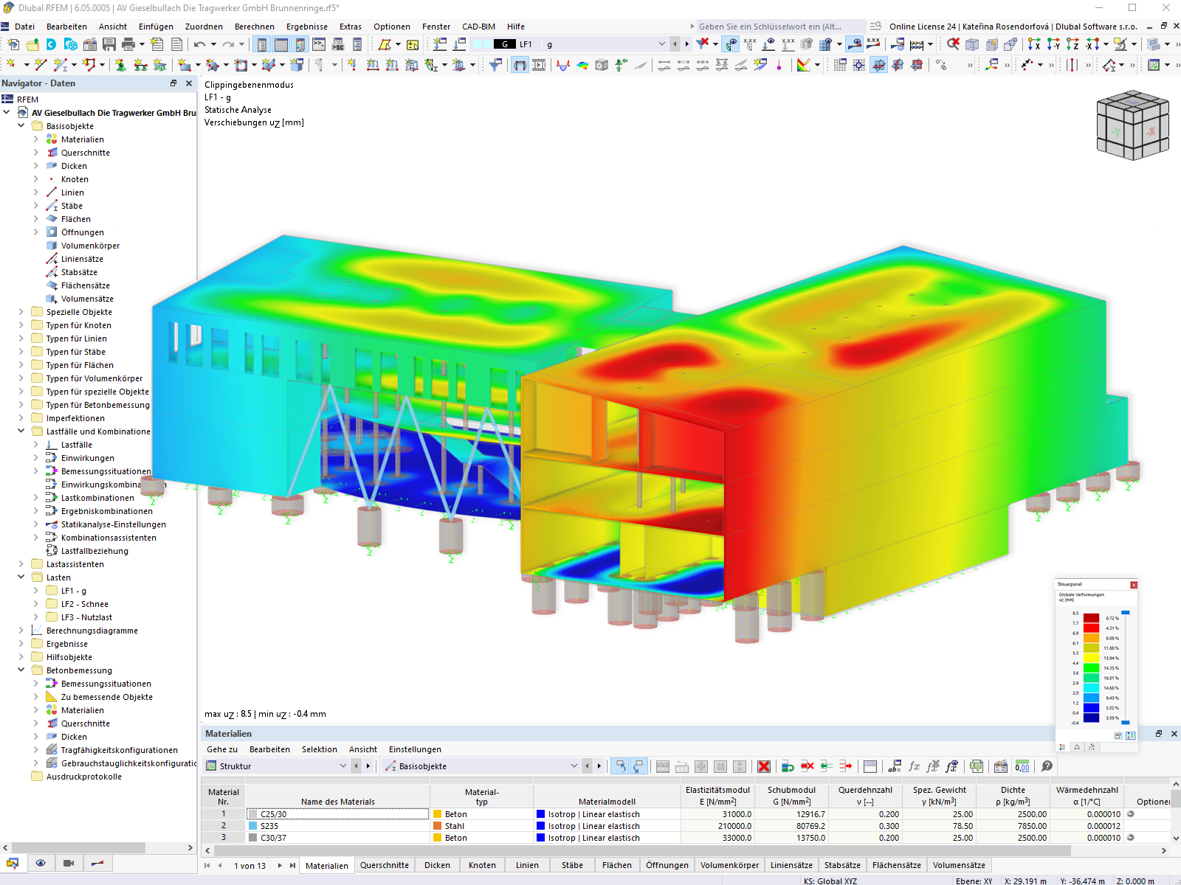Open the Berechnen menu

click(x=255, y=27)
